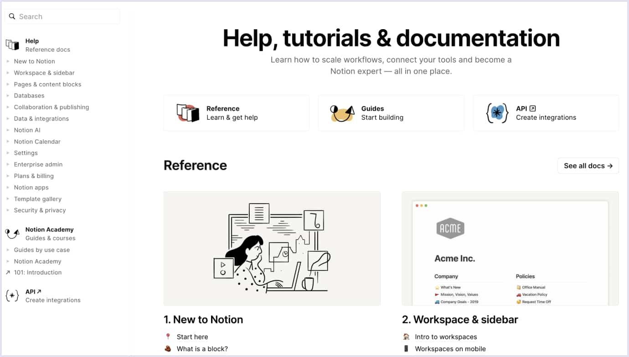The width and height of the screenshot is (629, 357).
Task: Click the pin emoji beside Start here
Action: (x=168, y=337)
